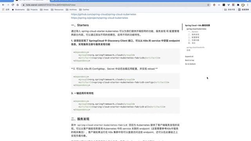Go to '服务发现' entry in outline
The height and width of the screenshot is (141, 251).
193,34
